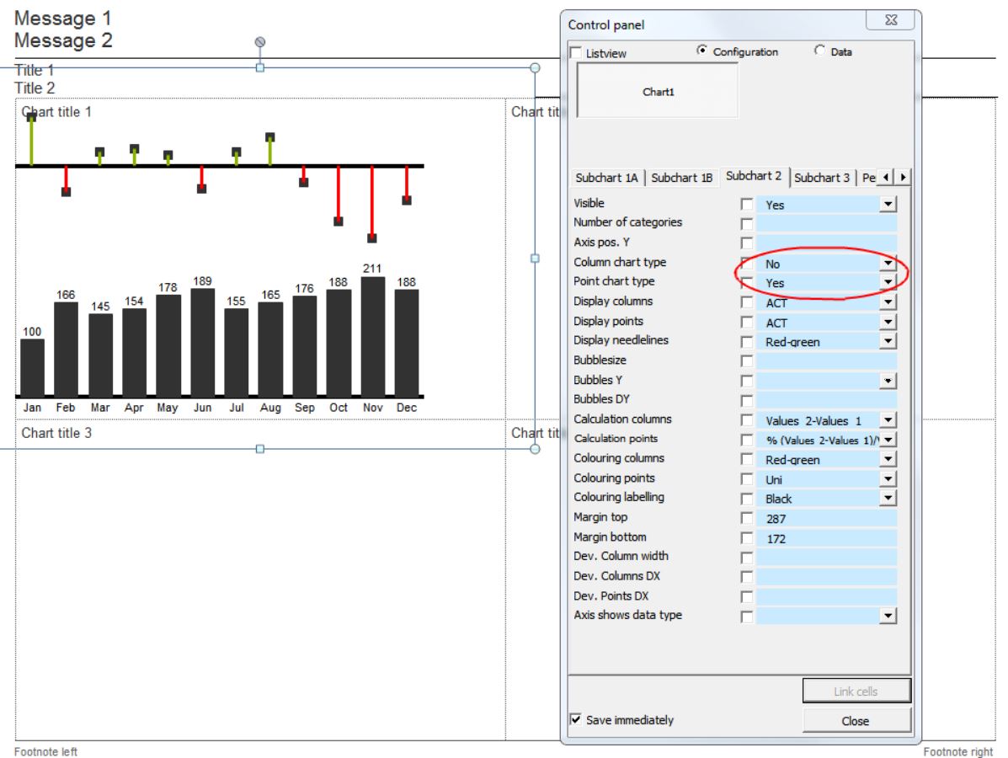Tick the Display needlelines checkbox
This screenshot has height=758, width=1008.
pyautogui.click(x=746, y=341)
